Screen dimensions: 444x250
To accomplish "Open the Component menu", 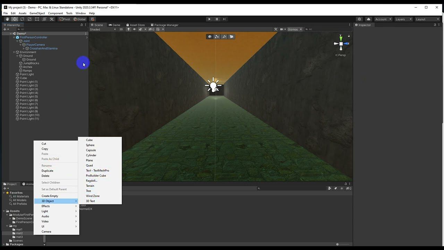I will pyautogui.click(x=55, y=13).
